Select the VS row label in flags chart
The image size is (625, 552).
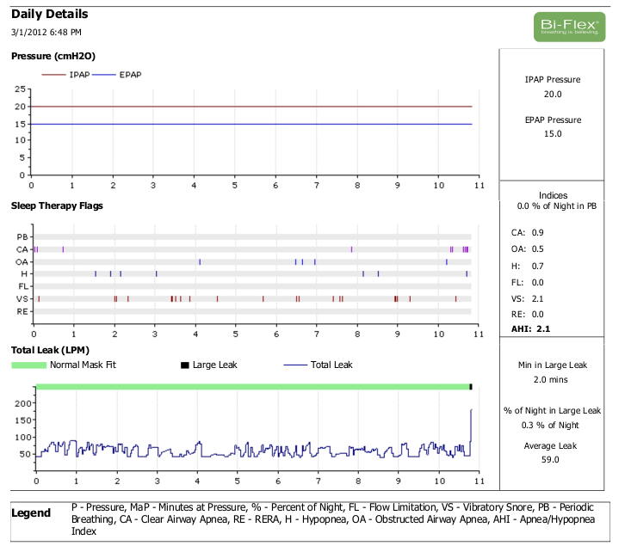click(x=22, y=298)
